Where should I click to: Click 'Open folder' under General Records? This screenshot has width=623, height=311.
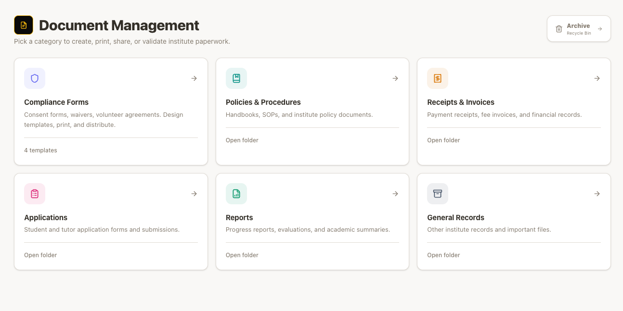click(x=443, y=255)
